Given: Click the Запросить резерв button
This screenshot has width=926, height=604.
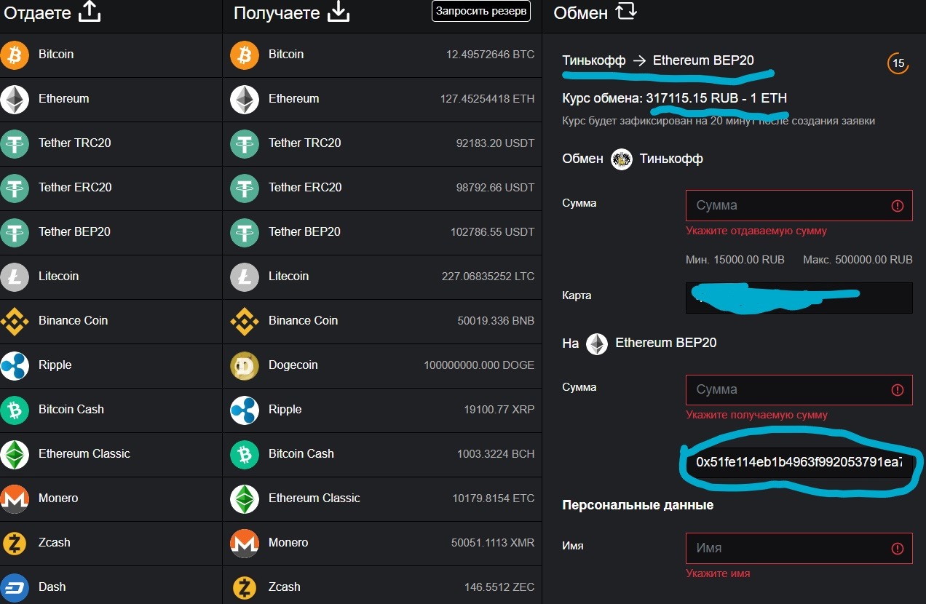Looking at the screenshot, I should [481, 12].
